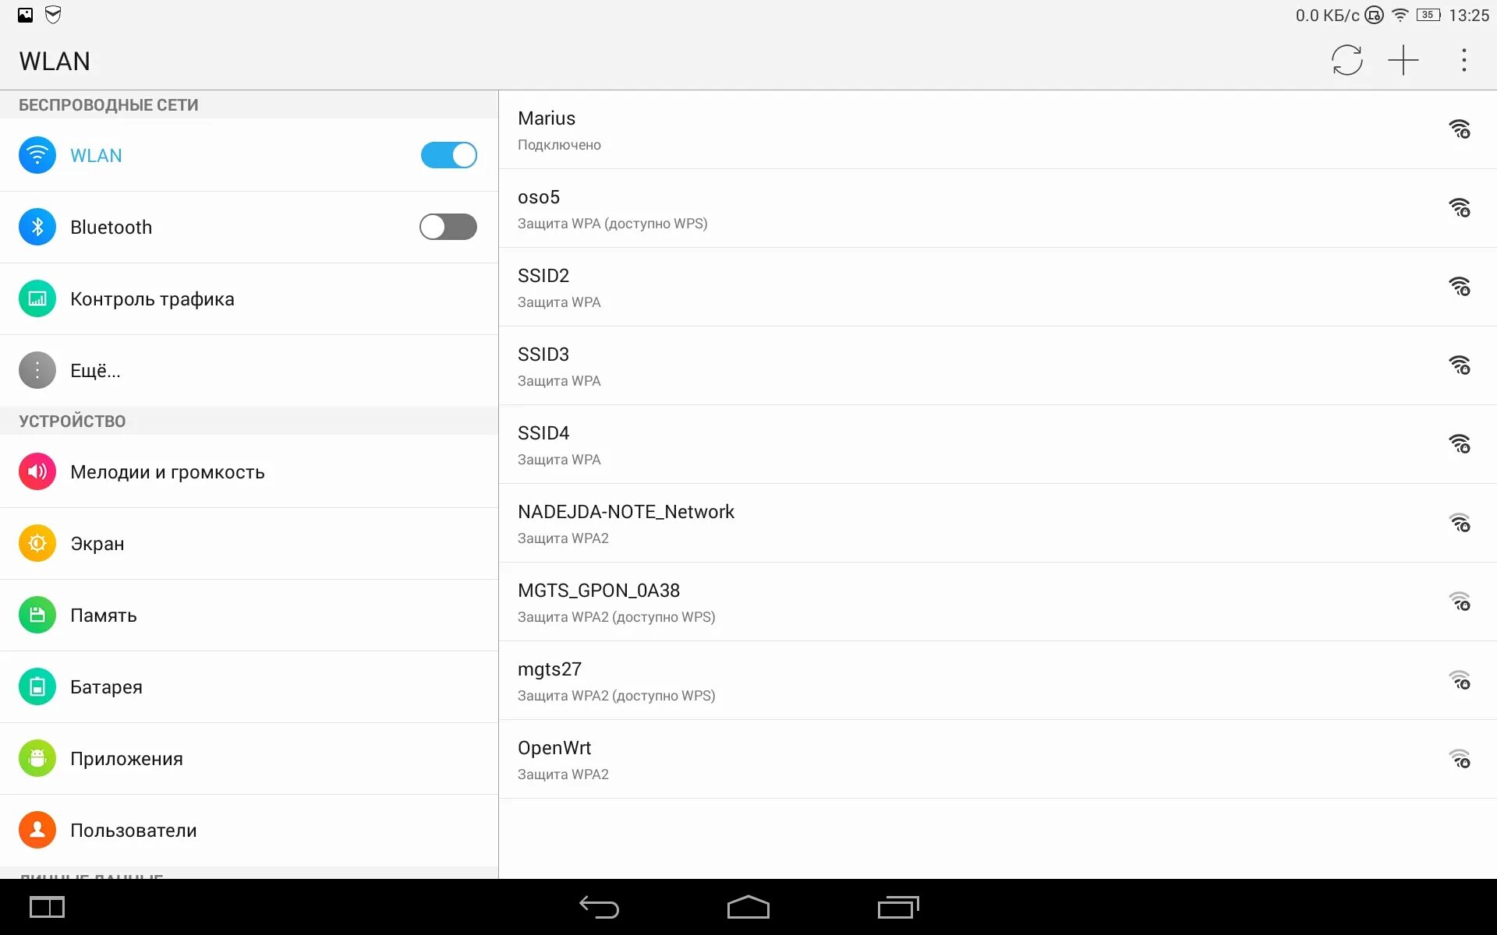Click the WLAN page title
This screenshot has width=1497, height=935.
tap(55, 61)
